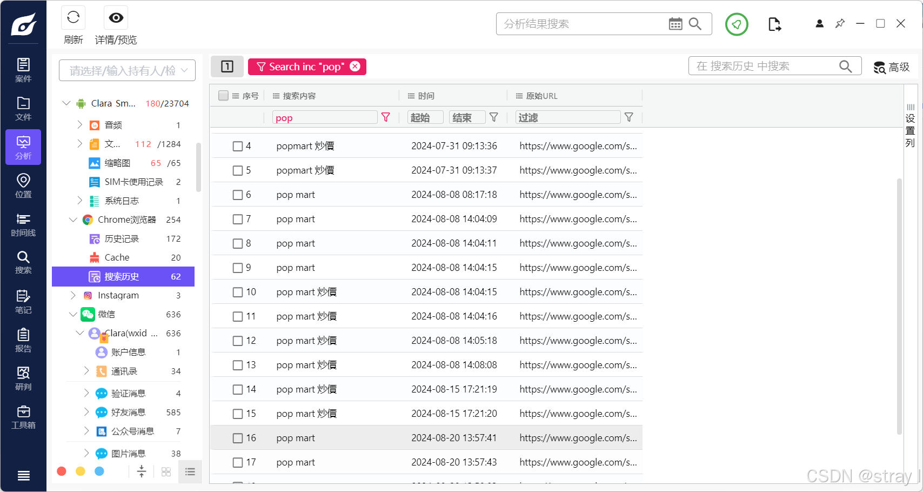Viewport: 923px width, 492px height.
Task: Click the yellow color tag dot
Action: 81,471
